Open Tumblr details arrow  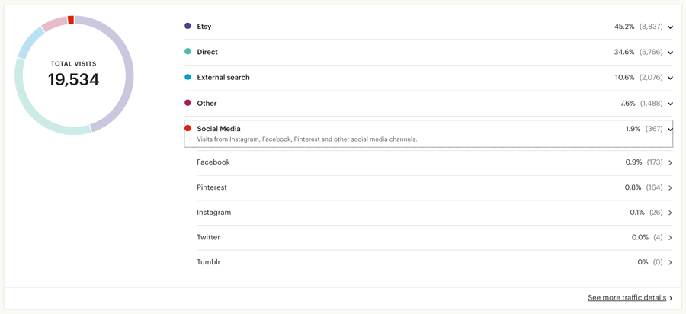tap(670, 262)
